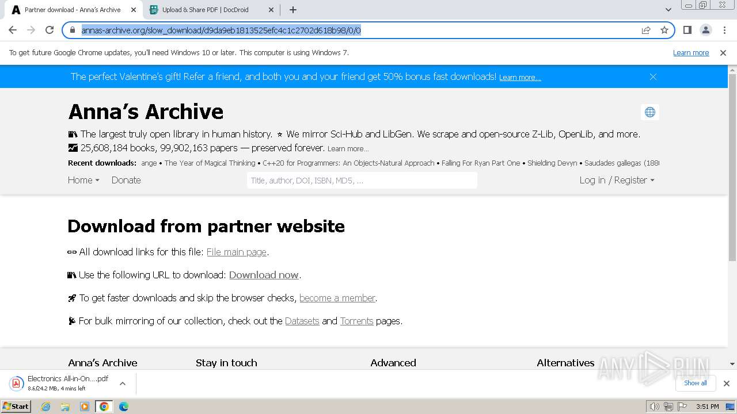Open the Valentine's referral Learn more link

click(x=520, y=77)
